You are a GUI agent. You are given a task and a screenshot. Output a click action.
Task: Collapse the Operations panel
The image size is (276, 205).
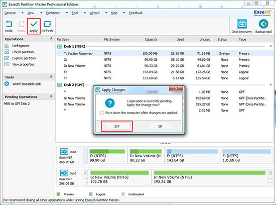point(51,39)
